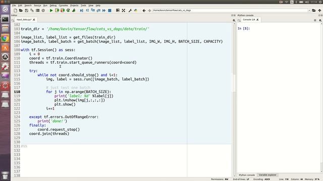
Task: Open the Debug menu
Action: [x=53, y=6]
